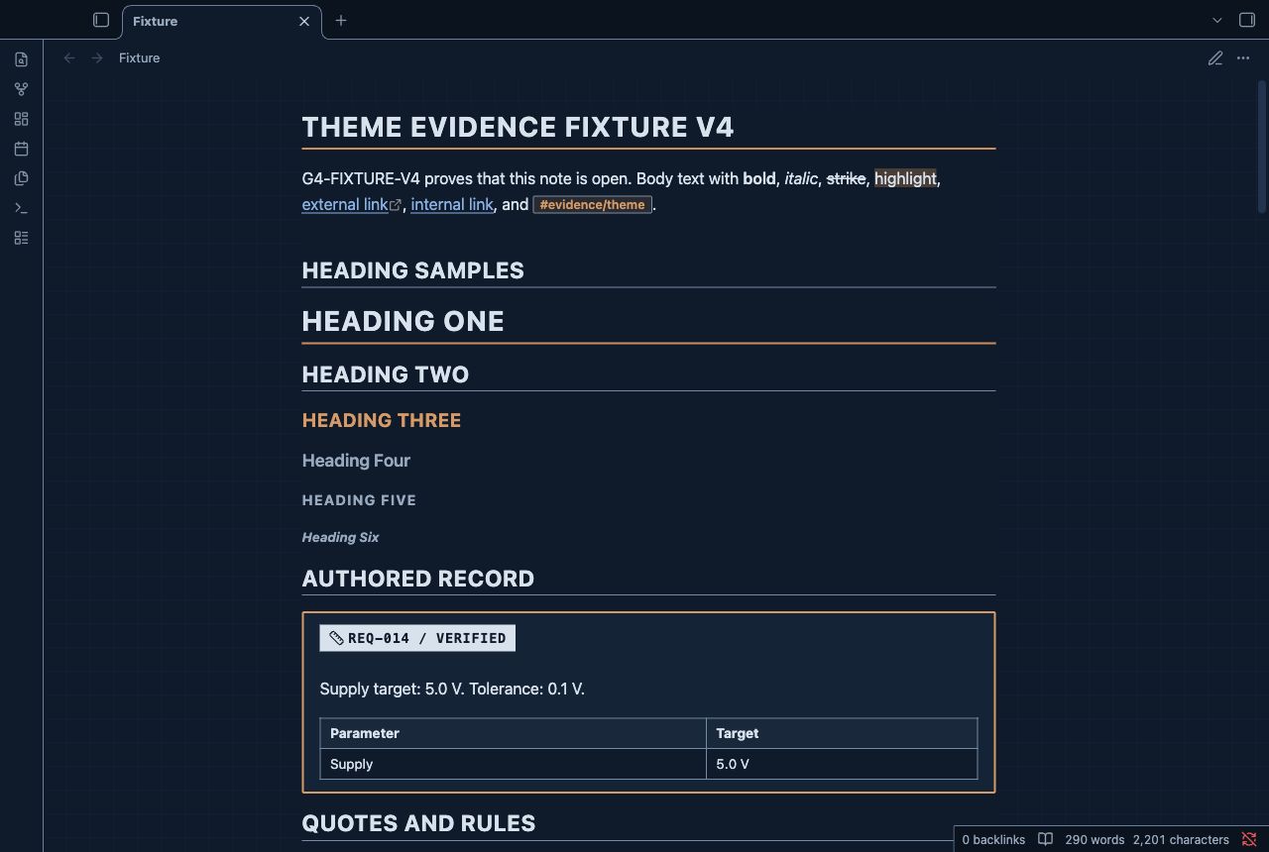Open graph view from the ribbon
This screenshot has height=852, width=1269.
tap(21, 89)
